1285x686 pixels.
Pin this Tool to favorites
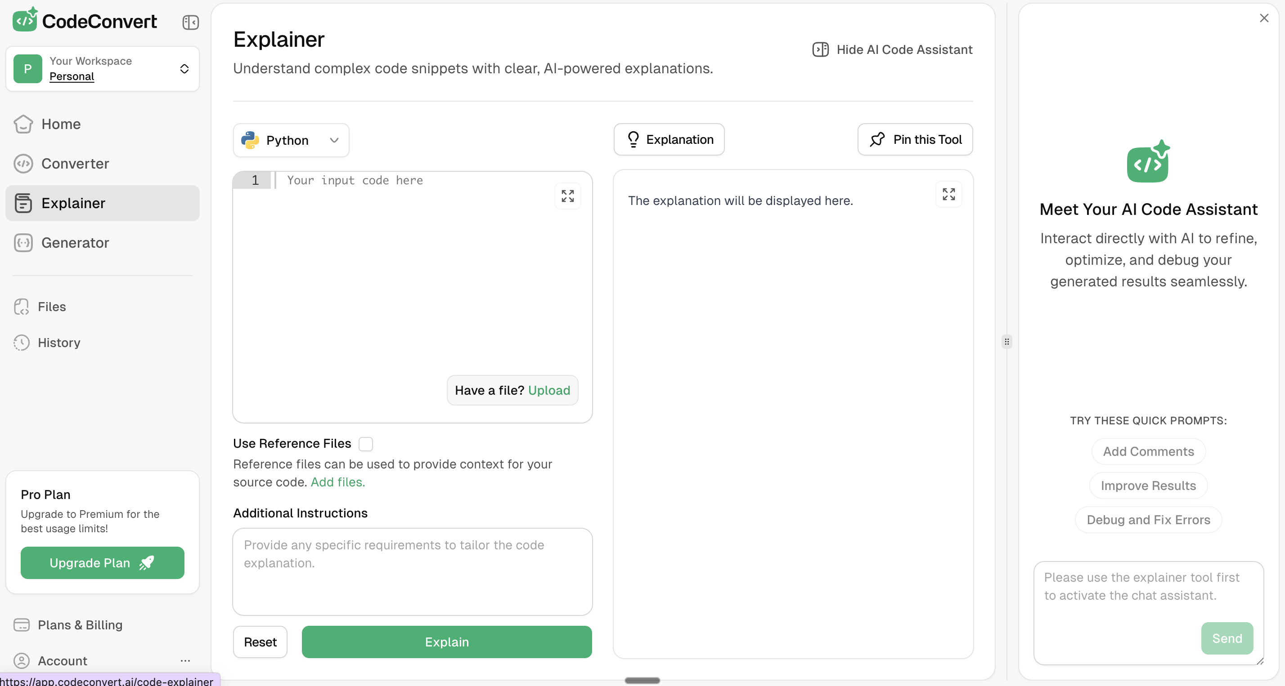[x=915, y=140]
